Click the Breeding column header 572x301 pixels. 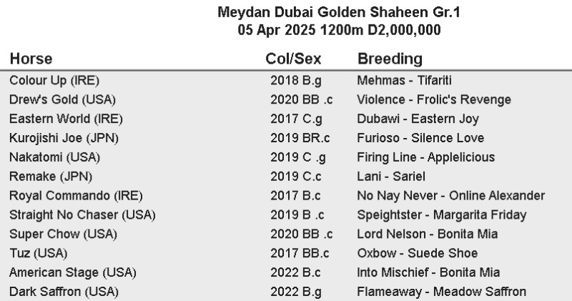point(390,59)
